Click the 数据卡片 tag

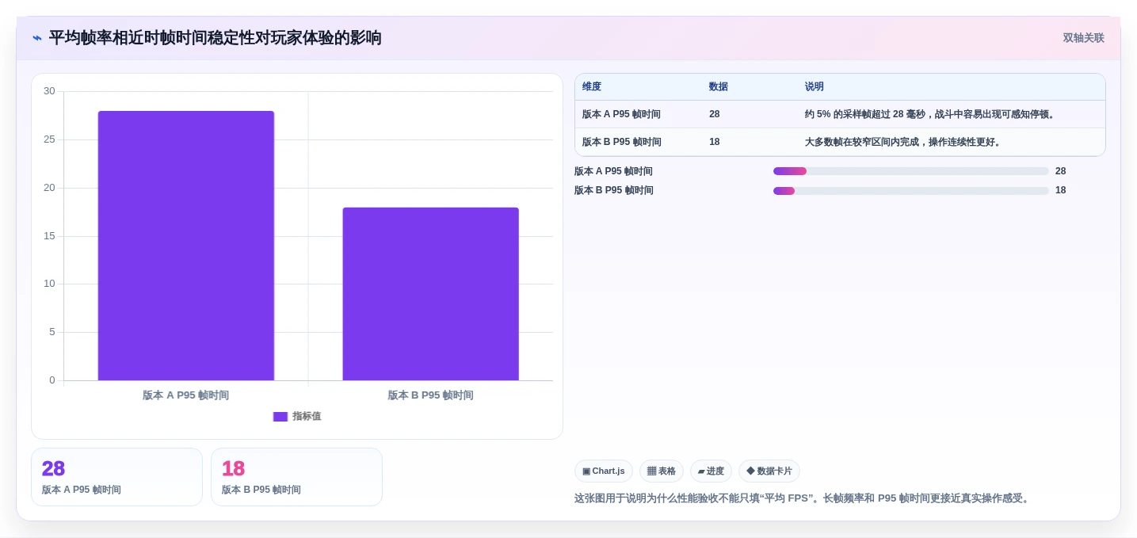point(769,471)
